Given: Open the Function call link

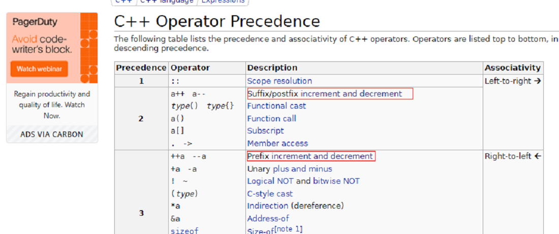Looking at the screenshot, I should point(272,118).
